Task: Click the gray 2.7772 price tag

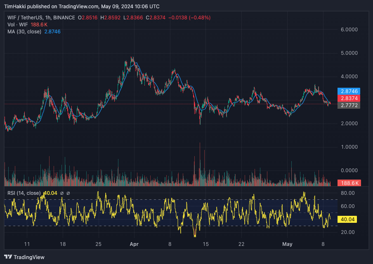Action: click(349, 105)
